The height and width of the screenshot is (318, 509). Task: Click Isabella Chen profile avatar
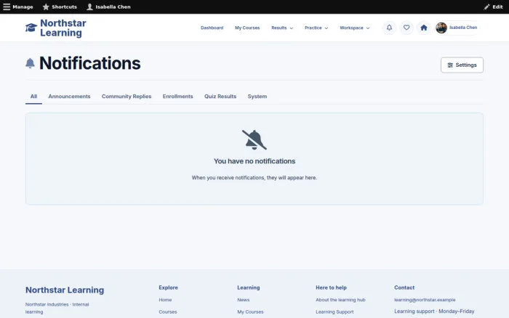point(441,28)
